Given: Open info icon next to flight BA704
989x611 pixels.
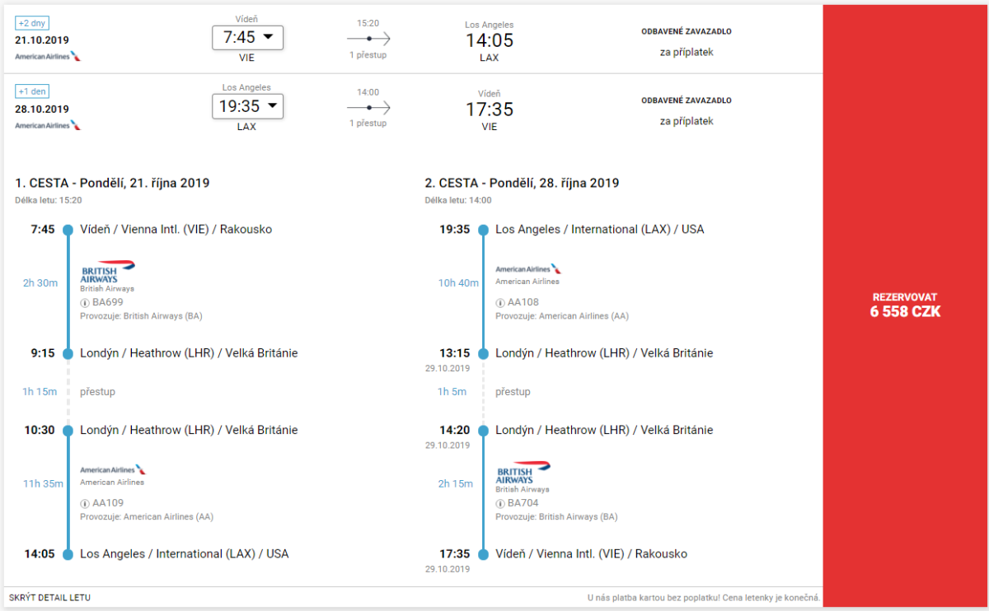Looking at the screenshot, I should [x=500, y=503].
